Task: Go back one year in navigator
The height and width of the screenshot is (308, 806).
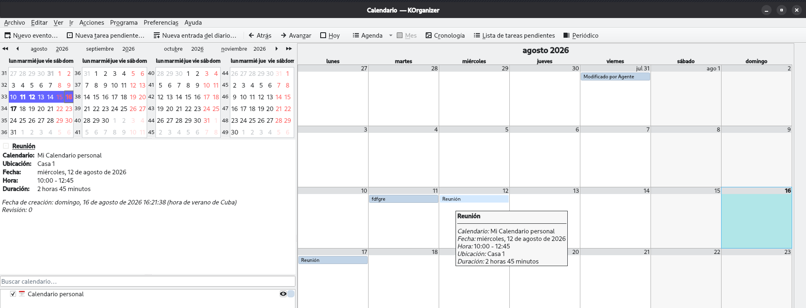Action: [5, 49]
